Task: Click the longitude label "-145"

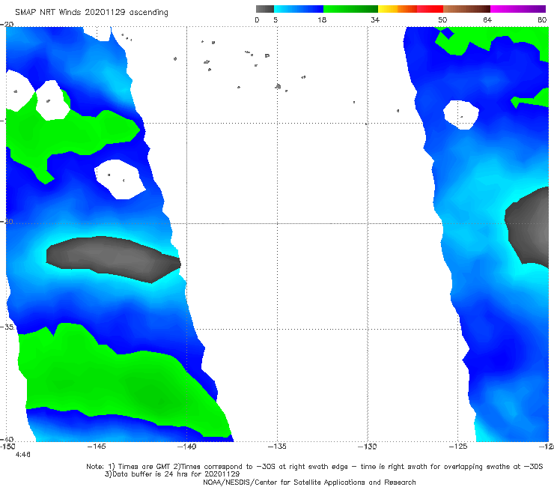Action: [97, 447]
